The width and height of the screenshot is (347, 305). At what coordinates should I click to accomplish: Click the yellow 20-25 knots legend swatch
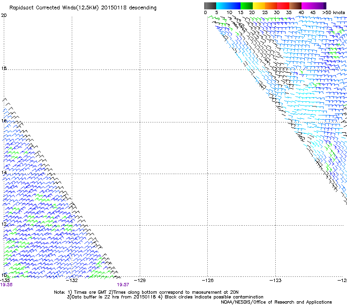tap(259, 6)
